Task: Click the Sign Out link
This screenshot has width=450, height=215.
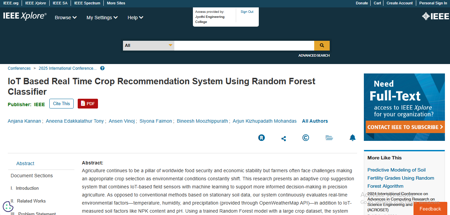Action: [x=247, y=12]
